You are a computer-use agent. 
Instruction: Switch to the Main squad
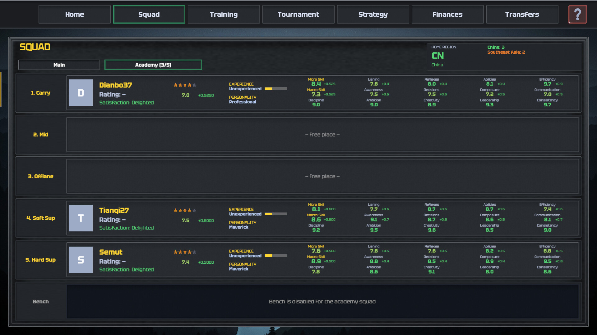(59, 65)
